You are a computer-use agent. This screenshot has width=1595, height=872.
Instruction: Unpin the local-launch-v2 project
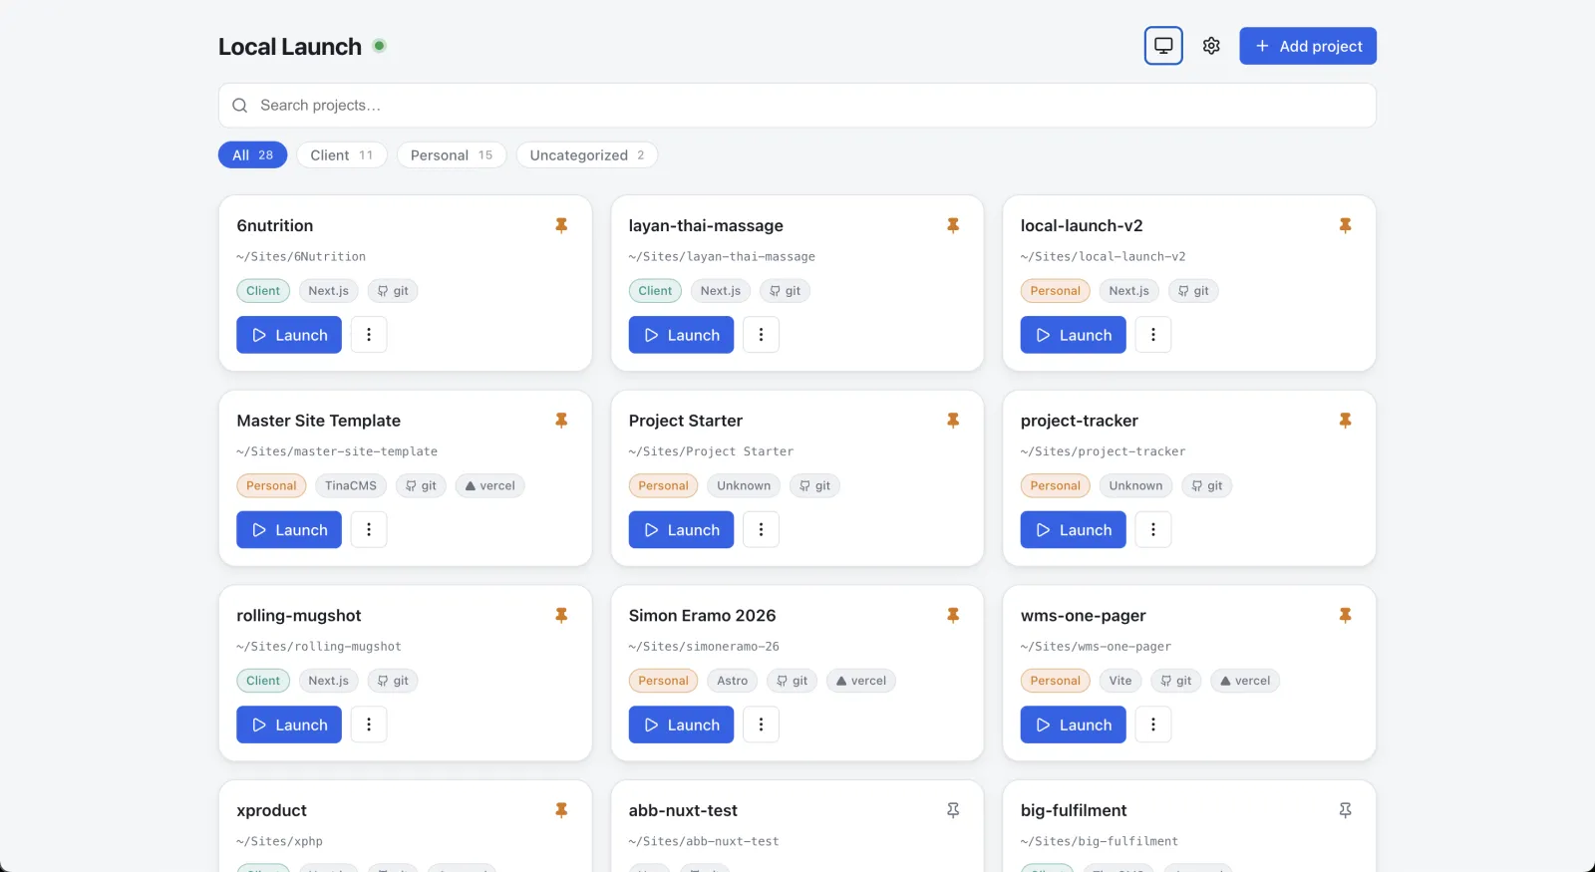click(x=1345, y=226)
